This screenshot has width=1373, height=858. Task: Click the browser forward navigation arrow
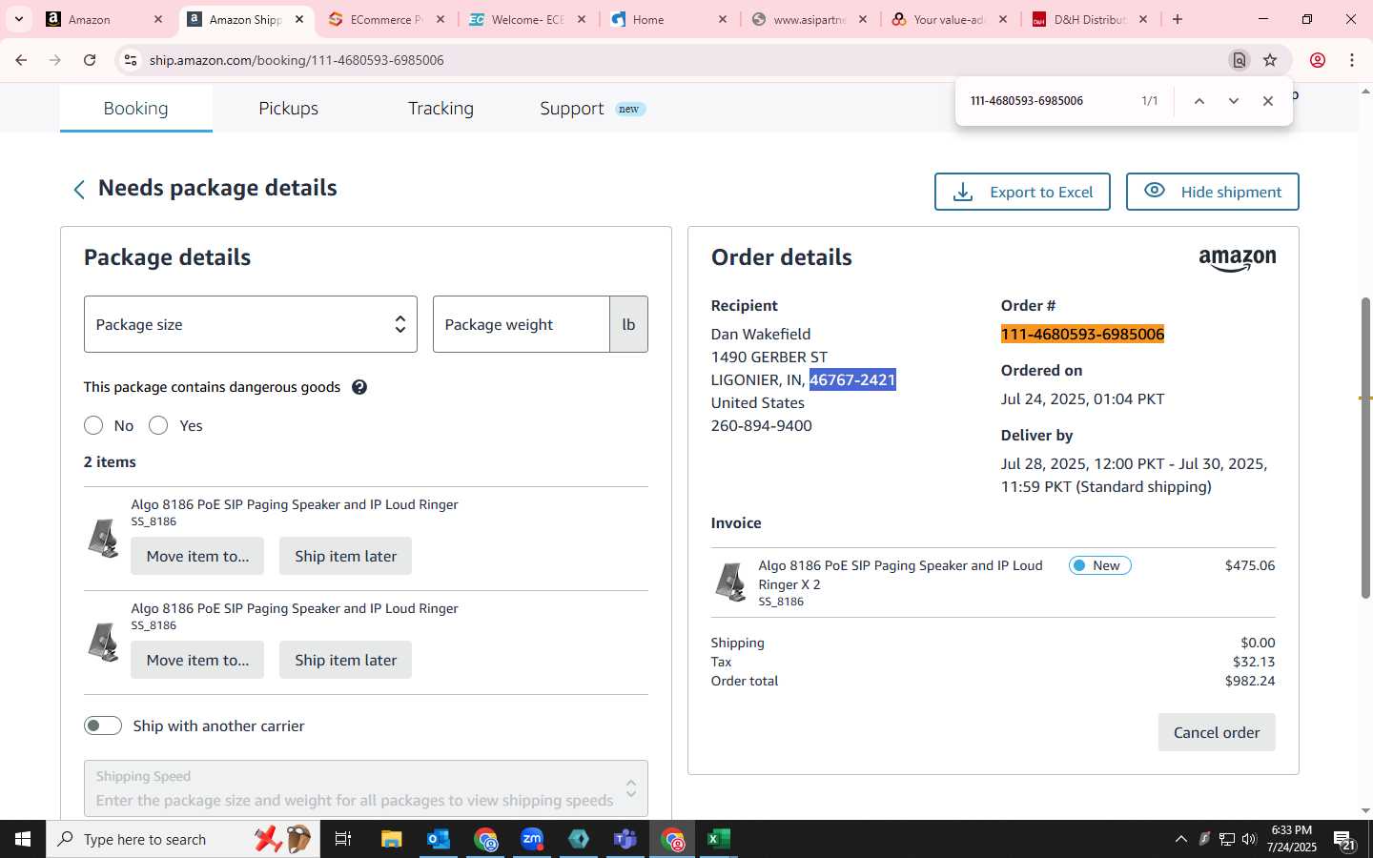point(55,60)
